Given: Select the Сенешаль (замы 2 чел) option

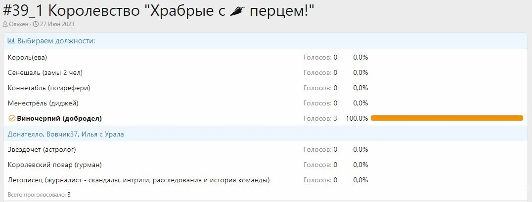Looking at the screenshot, I should (45, 72).
